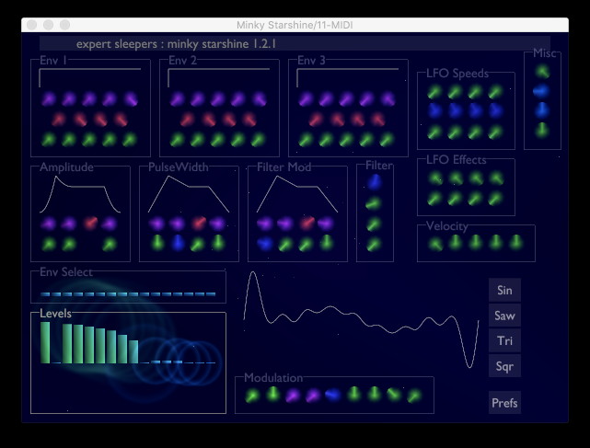
Task: Click the blue knob in Filter Mod panel
Action: click(x=265, y=244)
